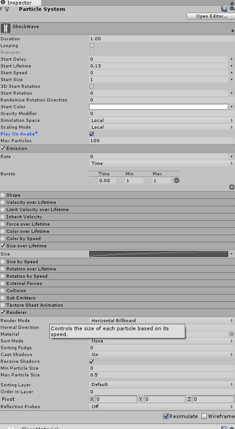Click the Gravity Modifier value field
This screenshot has height=429, width=235.
(x=162, y=114)
